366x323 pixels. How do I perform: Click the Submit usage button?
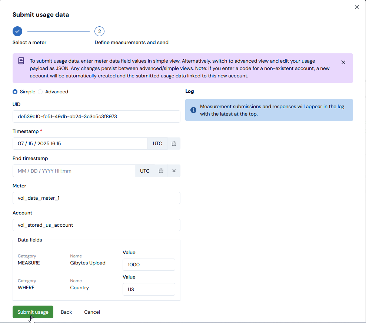pos(33,312)
